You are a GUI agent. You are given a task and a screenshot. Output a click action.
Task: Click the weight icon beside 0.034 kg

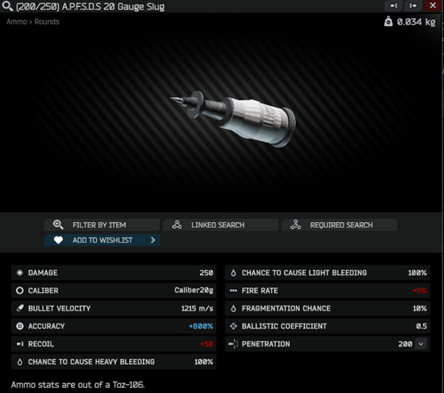[388, 21]
